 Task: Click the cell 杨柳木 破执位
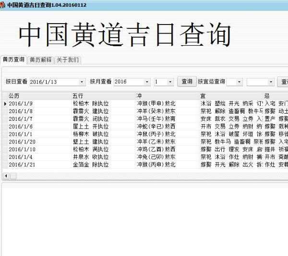pyautogui.click(x=103, y=134)
